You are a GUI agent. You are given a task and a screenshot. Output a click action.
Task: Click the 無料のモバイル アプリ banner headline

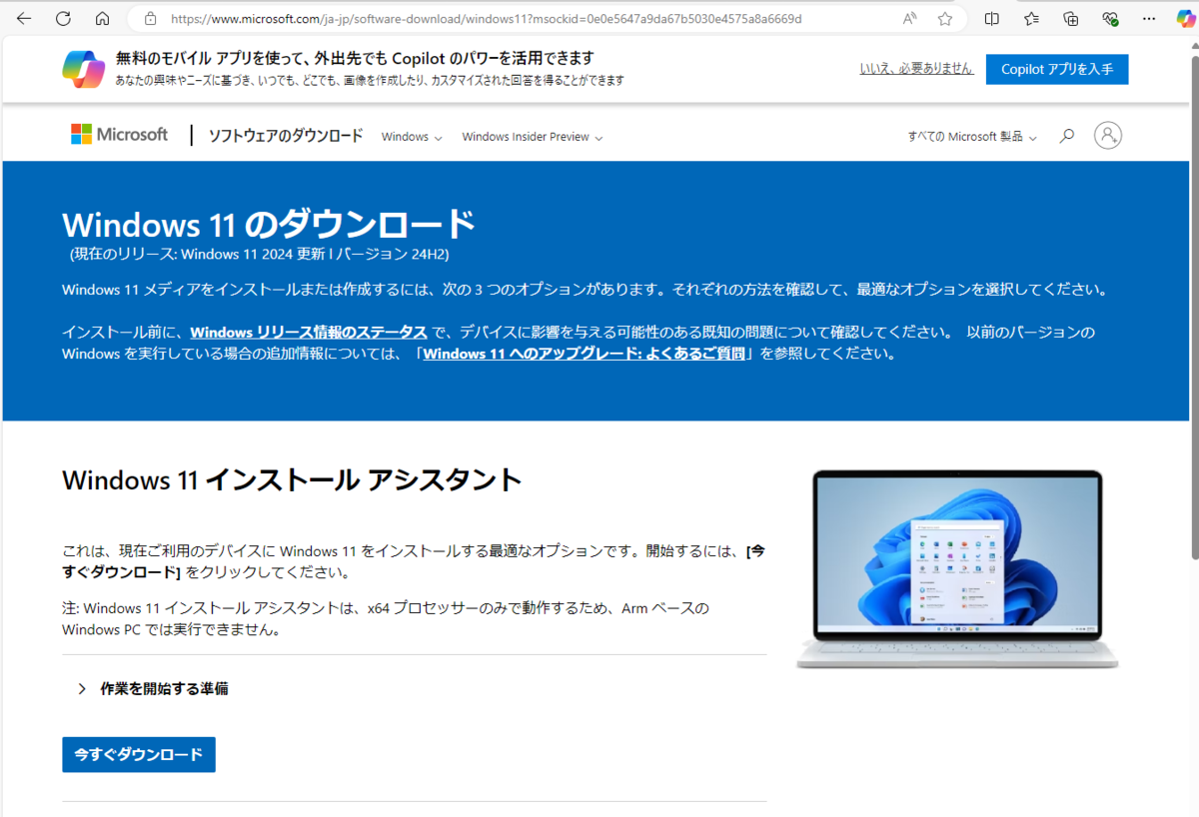click(355, 57)
